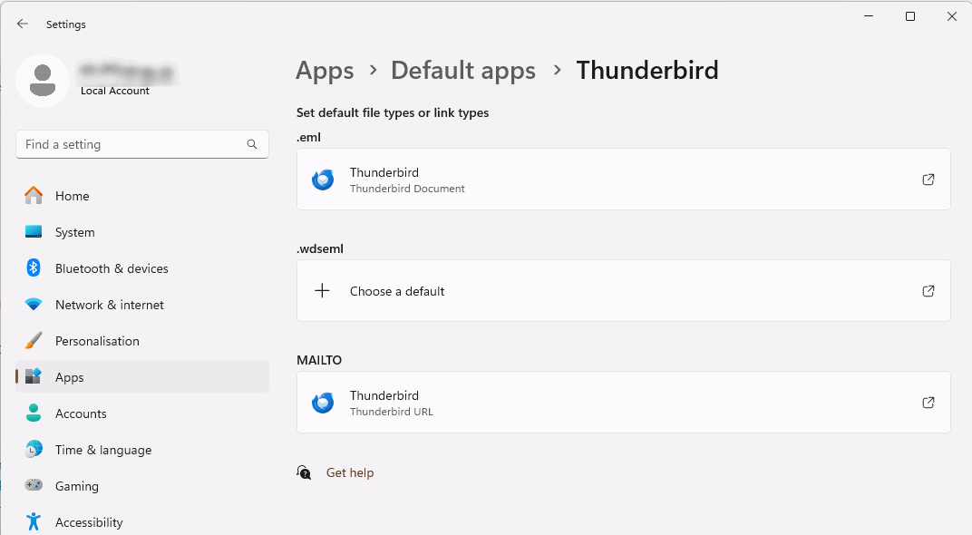Choose a default for .wdseml
The image size is (972, 535).
coord(624,291)
